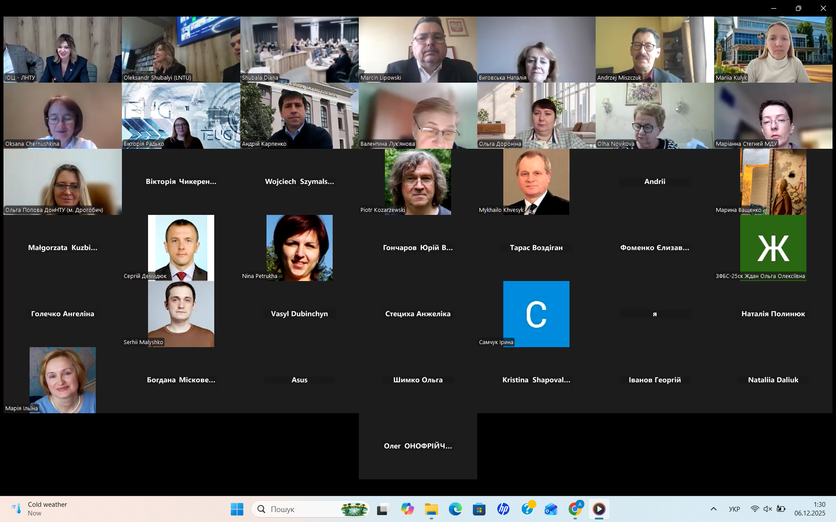Expand hidden system tray icons chevron
This screenshot has width=836, height=522.
click(x=713, y=509)
